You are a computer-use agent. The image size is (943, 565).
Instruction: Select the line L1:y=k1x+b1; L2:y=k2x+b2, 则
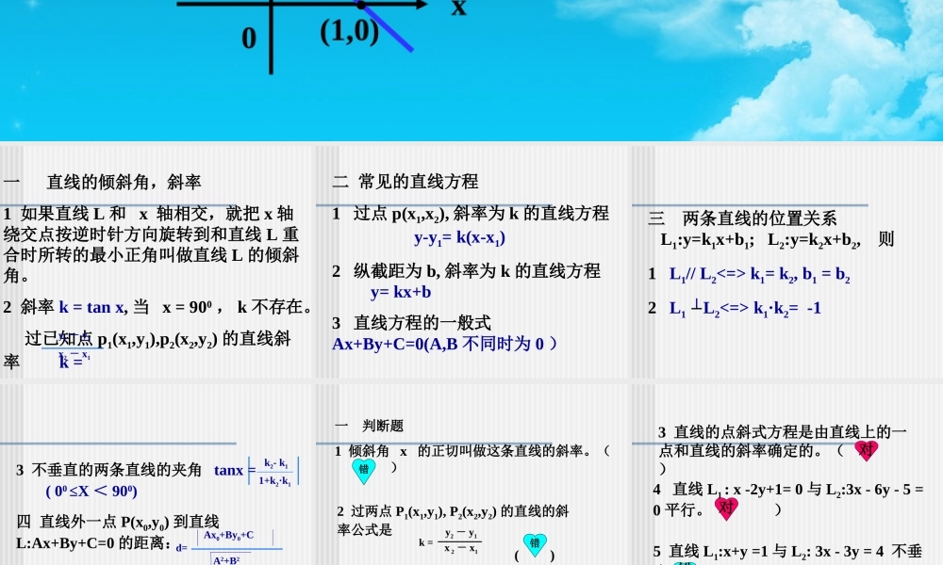(x=777, y=240)
